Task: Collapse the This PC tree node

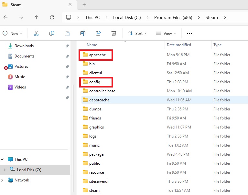Action: 2,159
